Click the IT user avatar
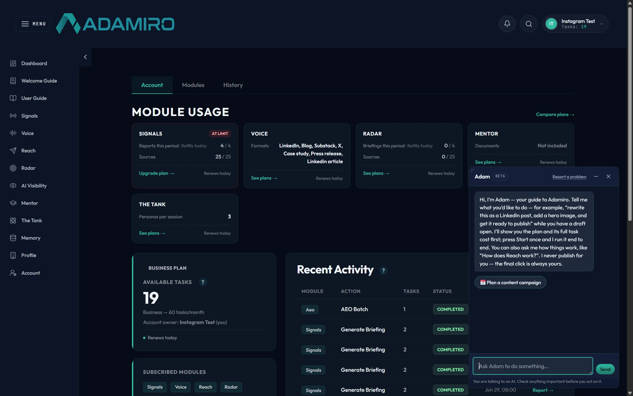Screen dimensions: 633x396 551,24
